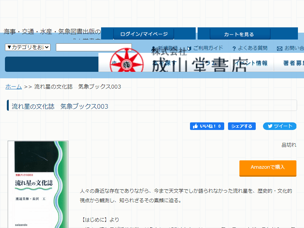Open the 新規登録 link
Image resolution: width=304 pixels, height=228 pixels.
[x=168, y=48]
